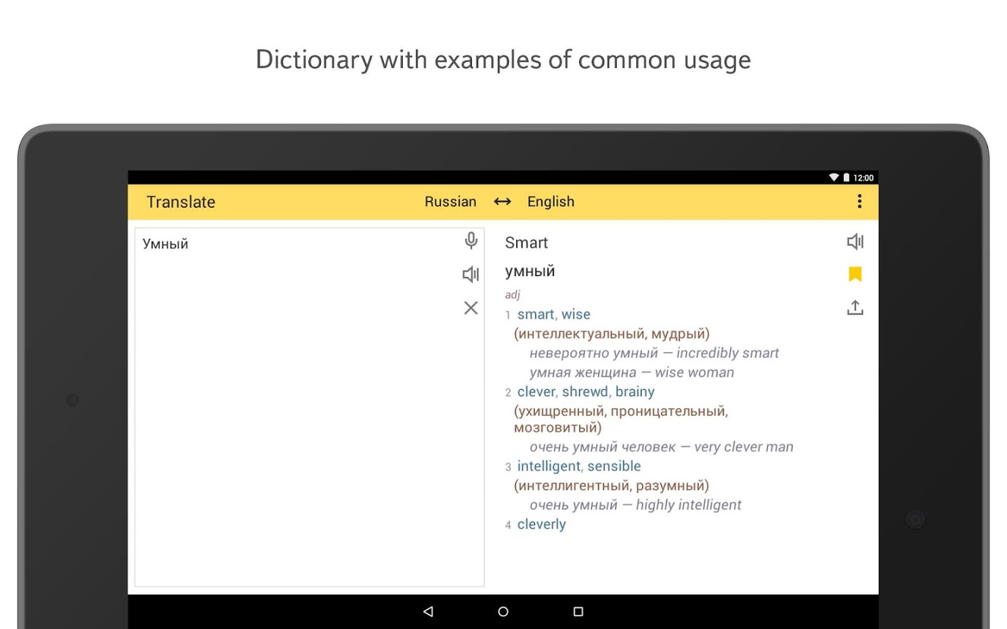This screenshot has width=1007, height=629.
Task: Tap the dictionary word "sensible" link
Action: (614, 466)
